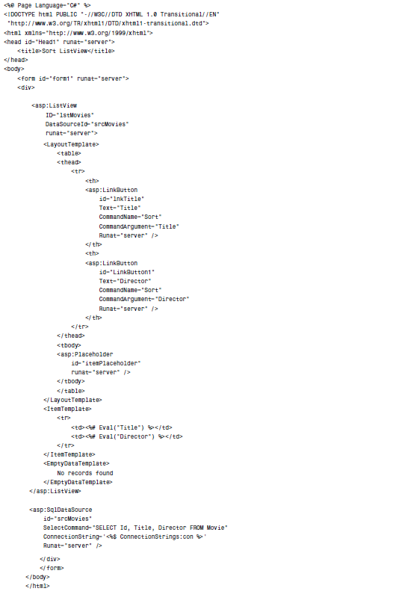Click the ID lstMovies attribute
405x612 pixels.
[69, 115]
